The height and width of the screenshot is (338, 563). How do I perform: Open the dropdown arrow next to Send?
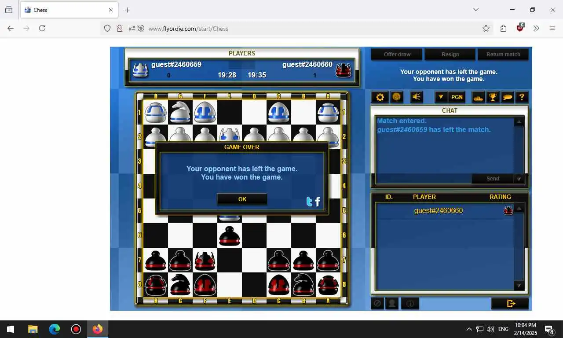(519, 179)
